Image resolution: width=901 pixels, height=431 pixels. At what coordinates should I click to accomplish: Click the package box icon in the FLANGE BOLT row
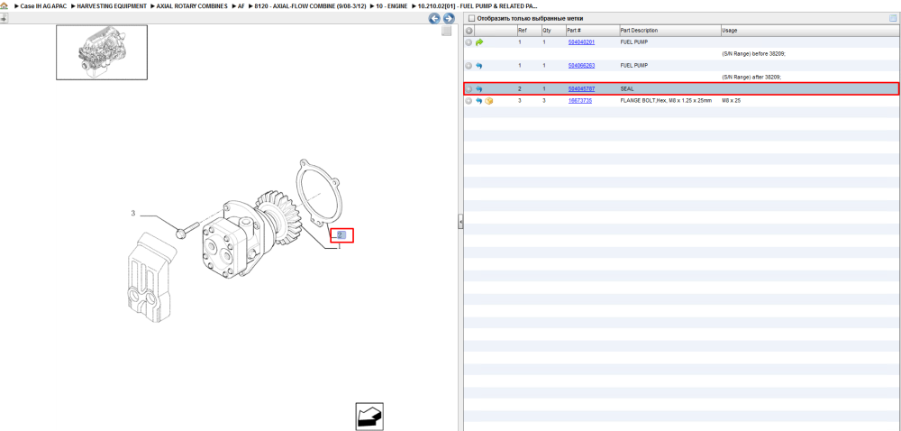pos(489,101)
